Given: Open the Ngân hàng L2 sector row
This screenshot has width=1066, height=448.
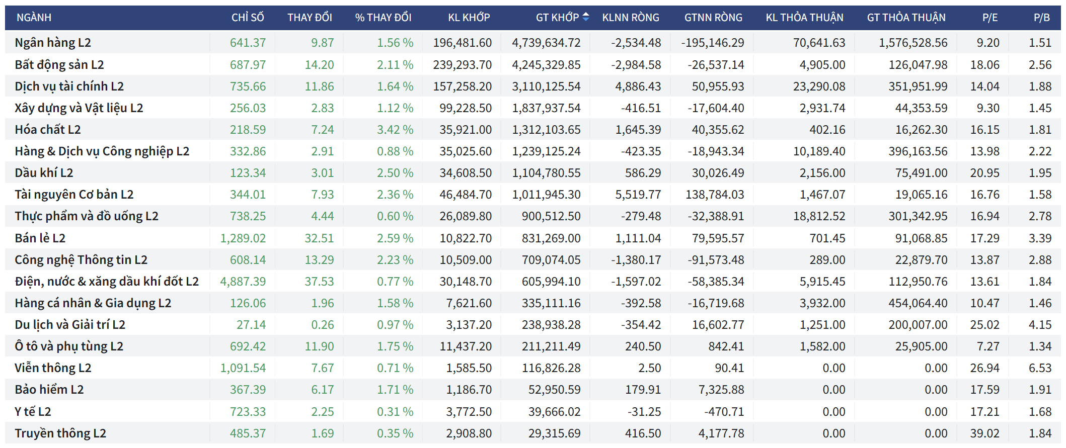Looking at the screenshot, I should [53, 43].
